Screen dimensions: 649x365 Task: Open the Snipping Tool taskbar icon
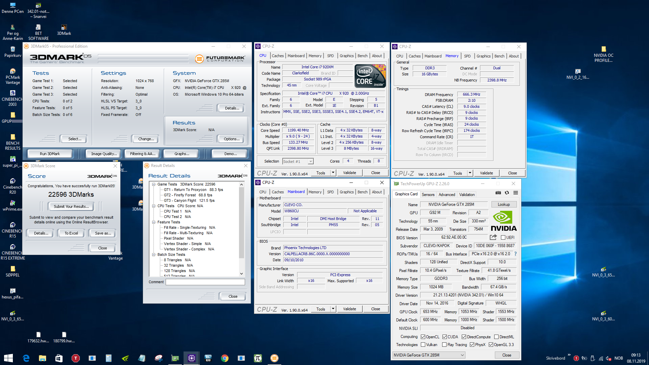158,358
